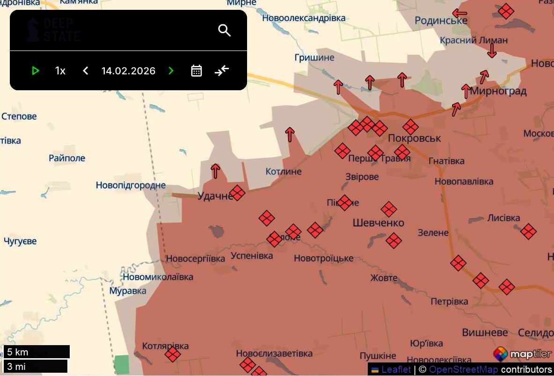Open the calendar date picker icon

196,71
